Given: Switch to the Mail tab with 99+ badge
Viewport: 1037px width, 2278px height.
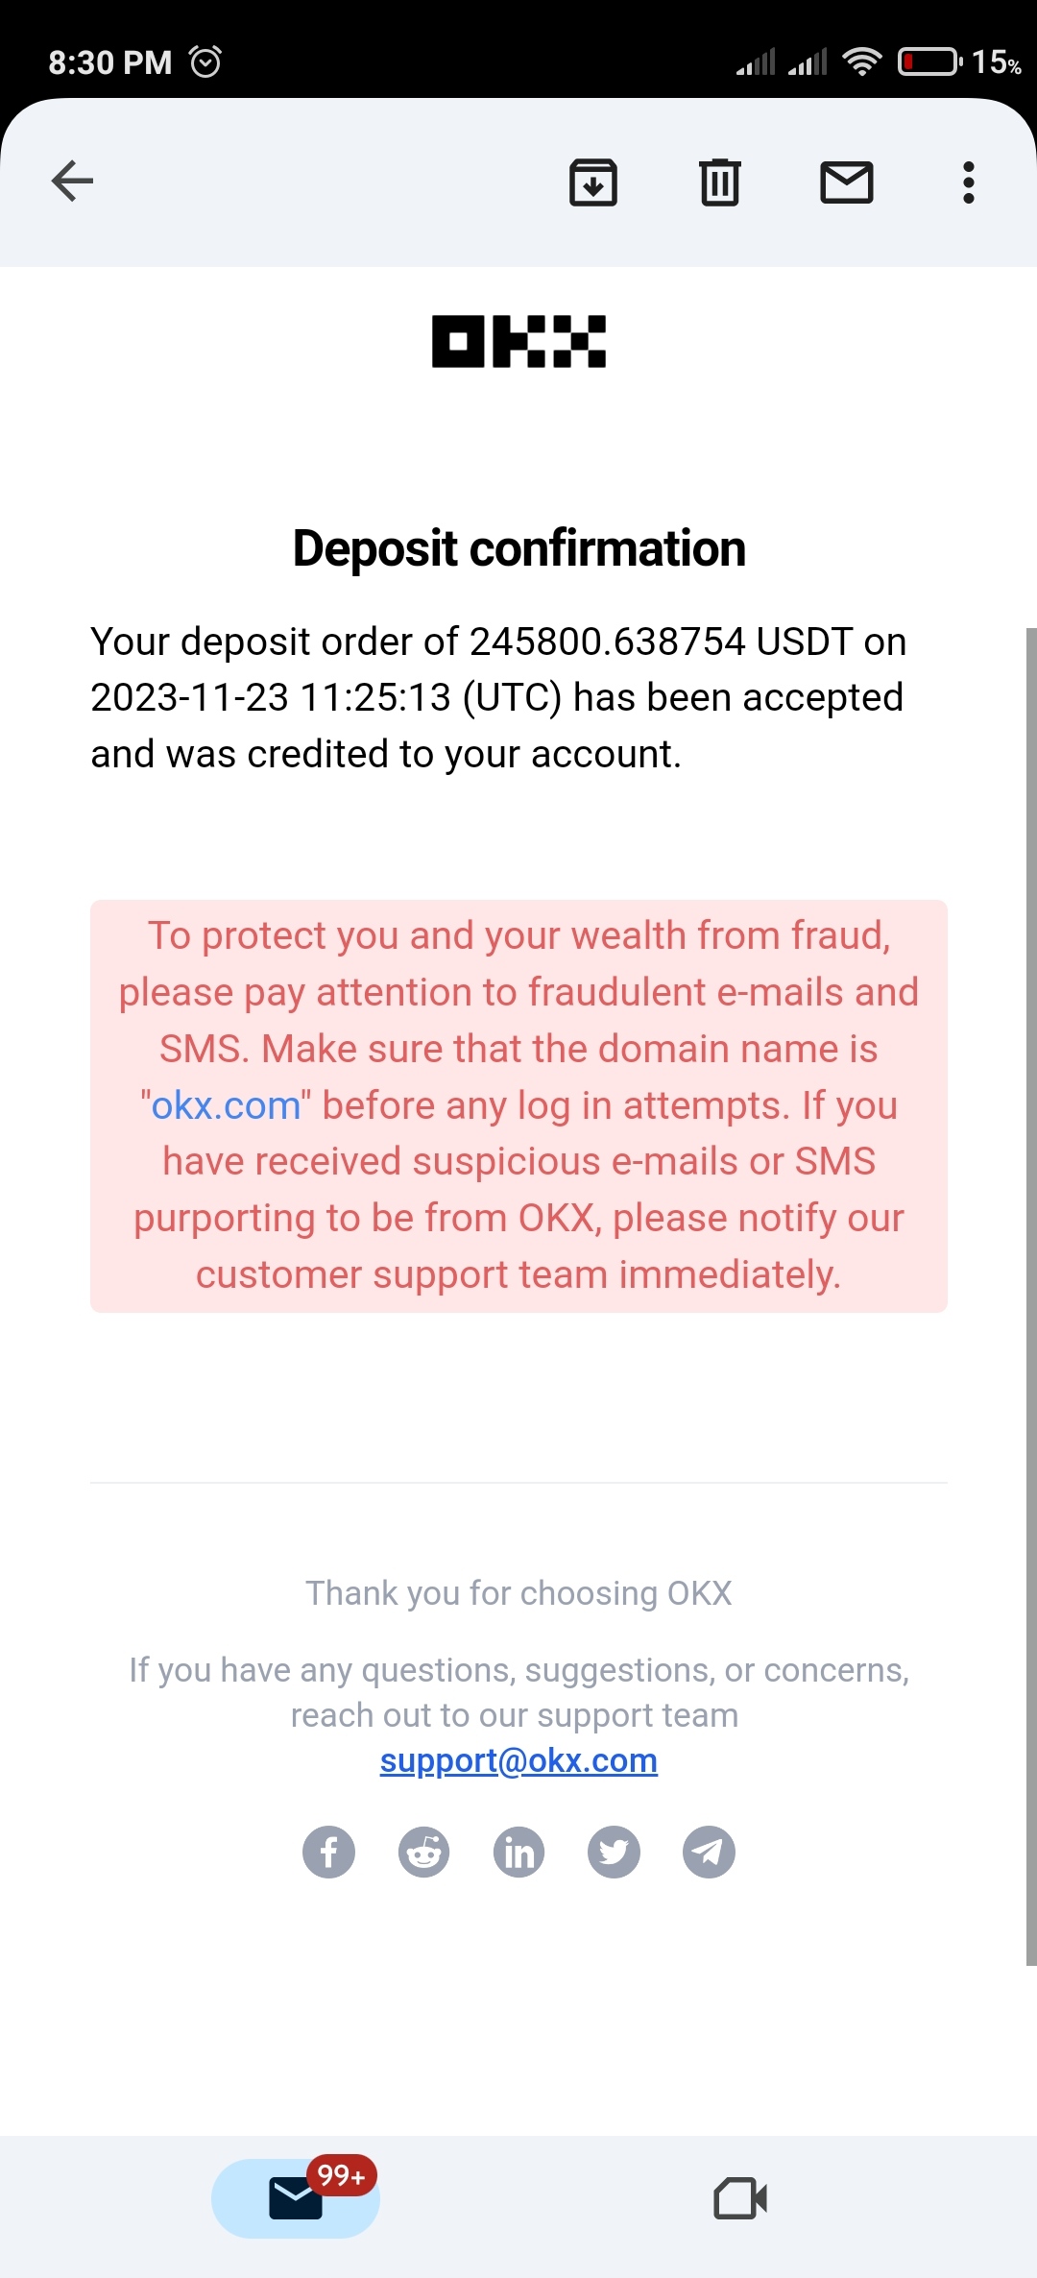Looking at the screenshot, I should pos(296,2197).
